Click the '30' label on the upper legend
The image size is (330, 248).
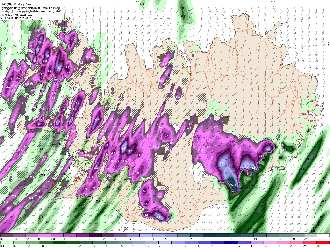tap(319, 239)
